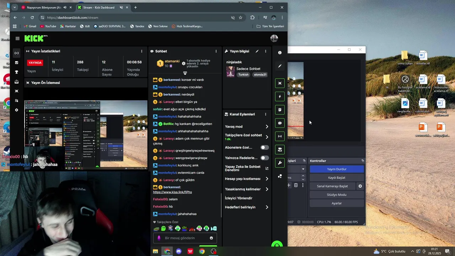
Task: Open the Tüm Yer İşaretleri folder
Action: (270, 26)
